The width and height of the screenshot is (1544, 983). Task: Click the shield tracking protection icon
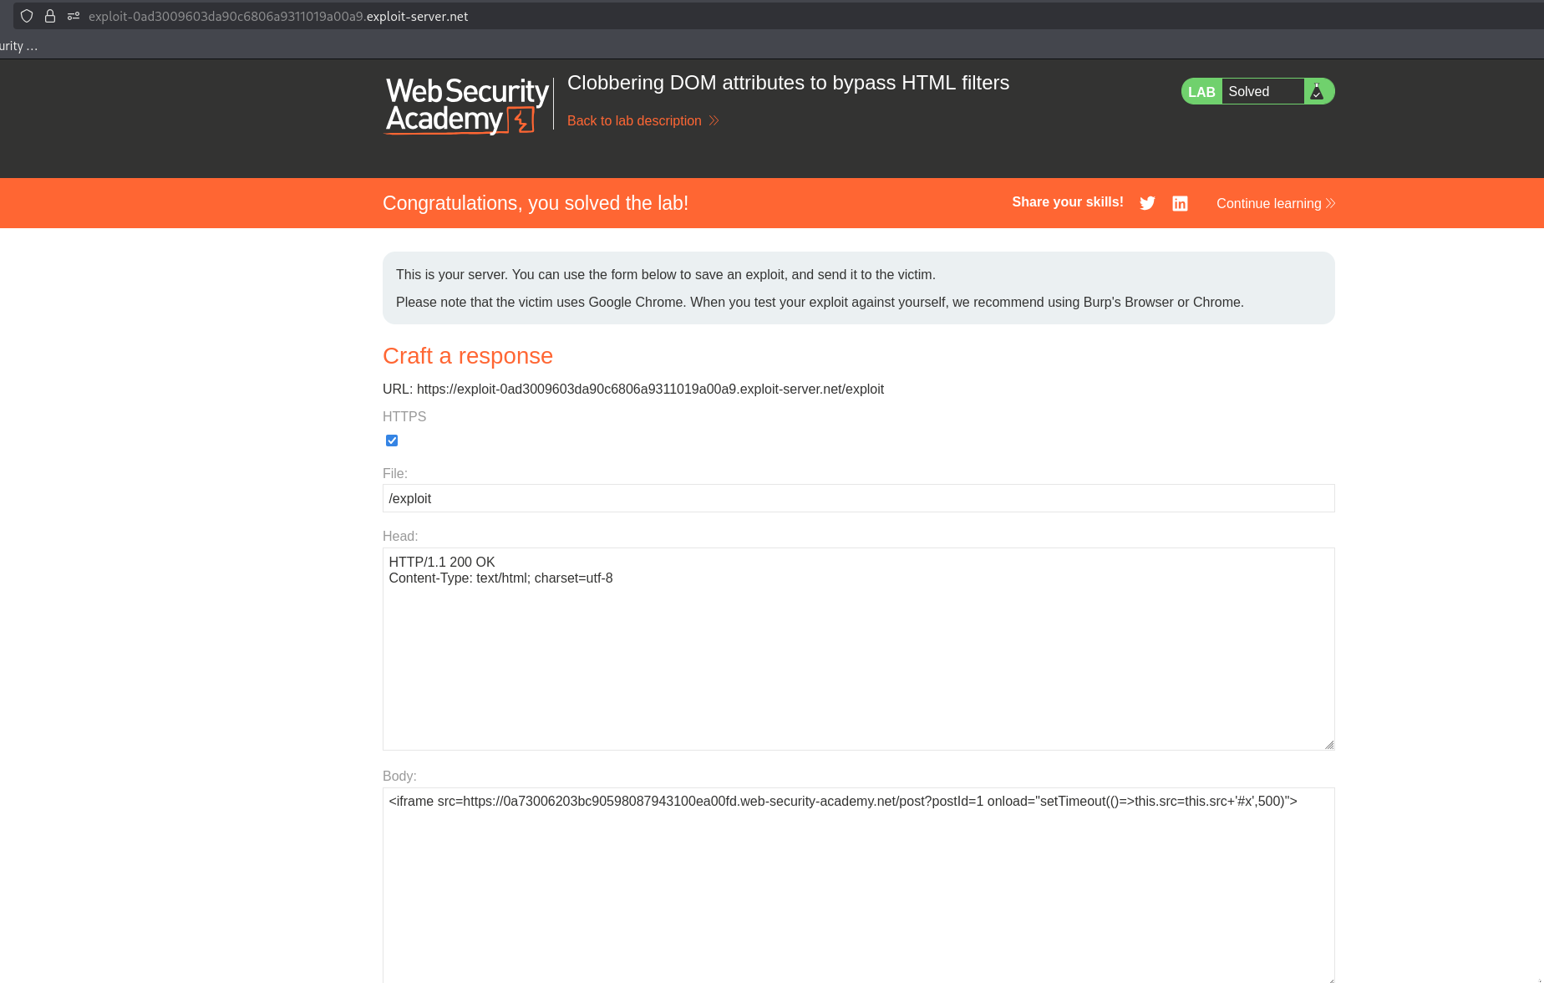(27, 16)
